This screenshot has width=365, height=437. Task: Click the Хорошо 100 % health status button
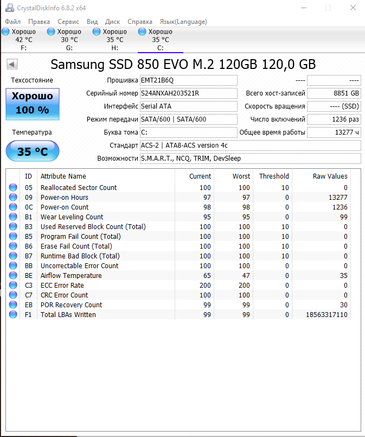(x=33, y=104)
